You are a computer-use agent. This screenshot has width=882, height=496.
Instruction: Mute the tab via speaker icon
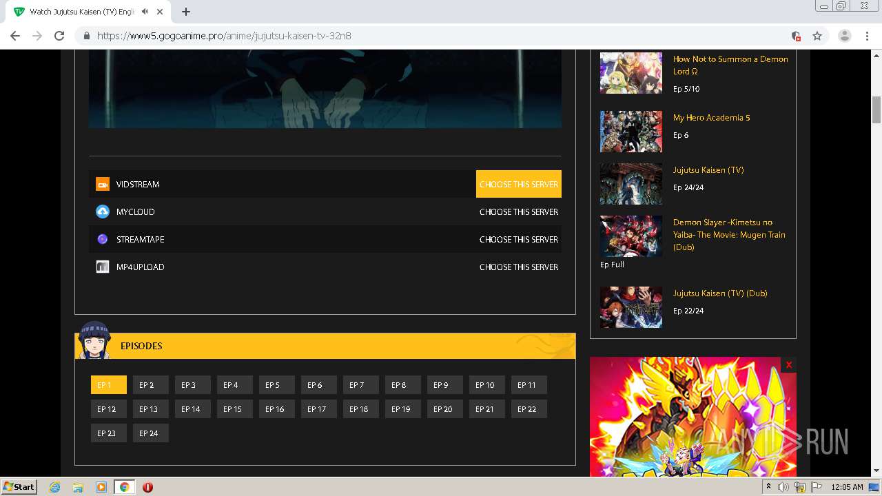[x=145, y=12]
